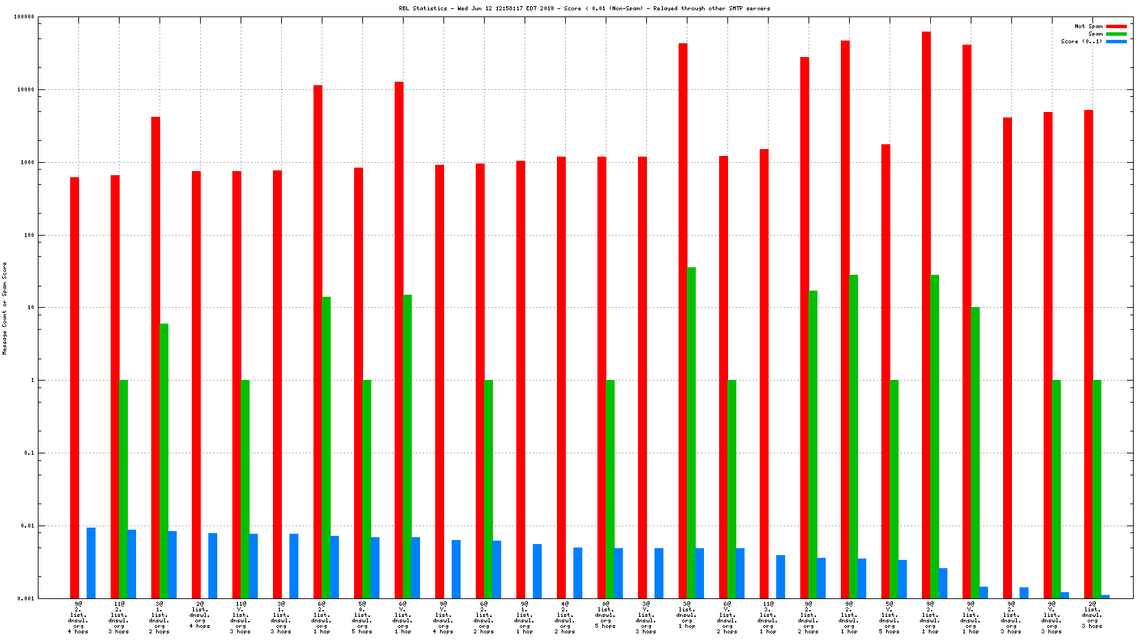Click the RBL Statistics chart title
This screenshot has width=1144, height=643.
pyautogui.click(x=584, y=8)
